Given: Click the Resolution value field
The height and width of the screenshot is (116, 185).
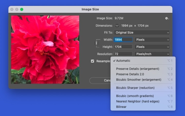Looking at the screenshot, I should pos(123,54).
